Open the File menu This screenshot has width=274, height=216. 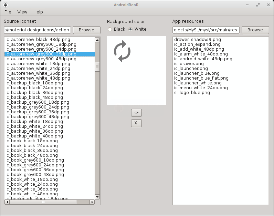(8, 12)
